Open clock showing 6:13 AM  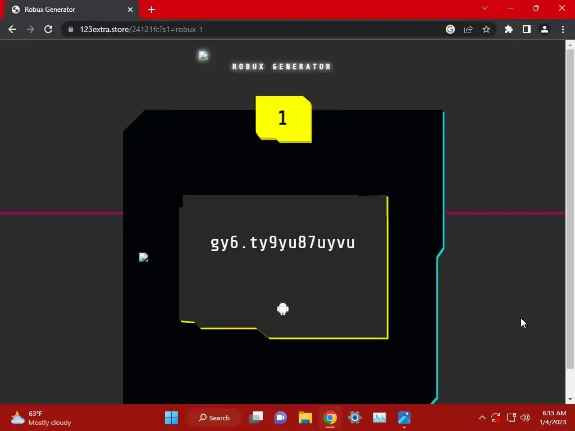[x=553, y=418]
